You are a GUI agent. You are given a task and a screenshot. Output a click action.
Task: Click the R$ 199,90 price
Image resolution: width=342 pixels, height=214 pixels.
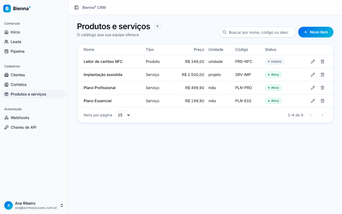195,101
